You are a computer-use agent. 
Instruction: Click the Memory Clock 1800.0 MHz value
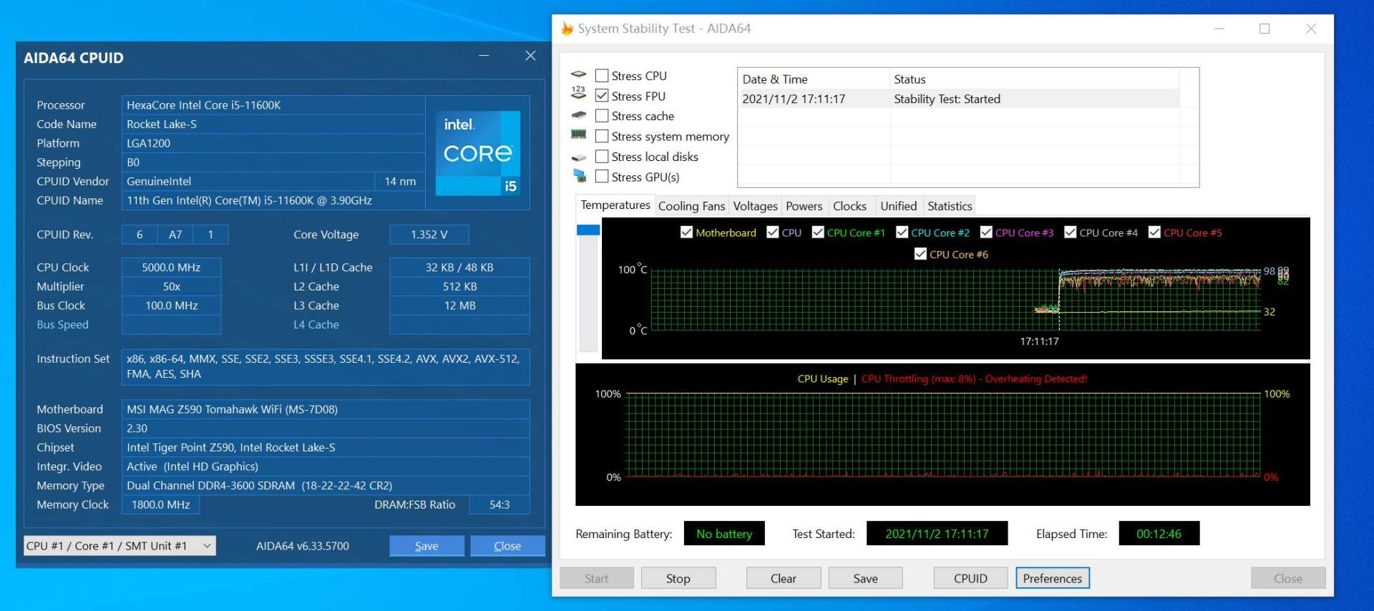click(x=160, y=504)
